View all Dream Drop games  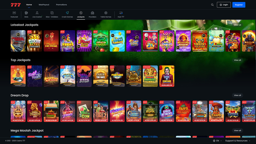point(237,95)
